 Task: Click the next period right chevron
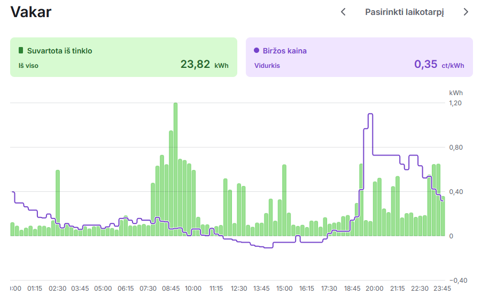pos(465,12)
